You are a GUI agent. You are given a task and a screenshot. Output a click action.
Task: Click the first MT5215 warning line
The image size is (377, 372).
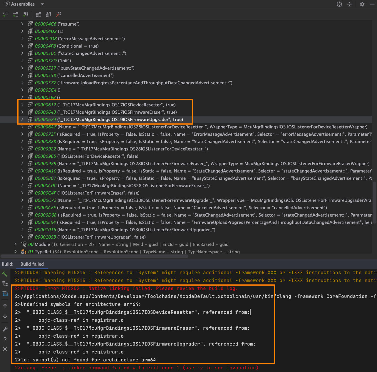click(196, 272)
